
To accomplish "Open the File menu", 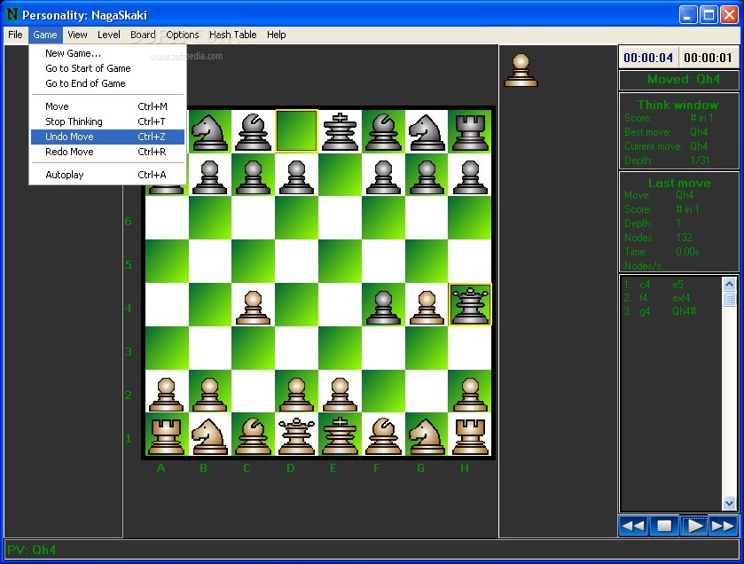I will [x=15, y=35].
